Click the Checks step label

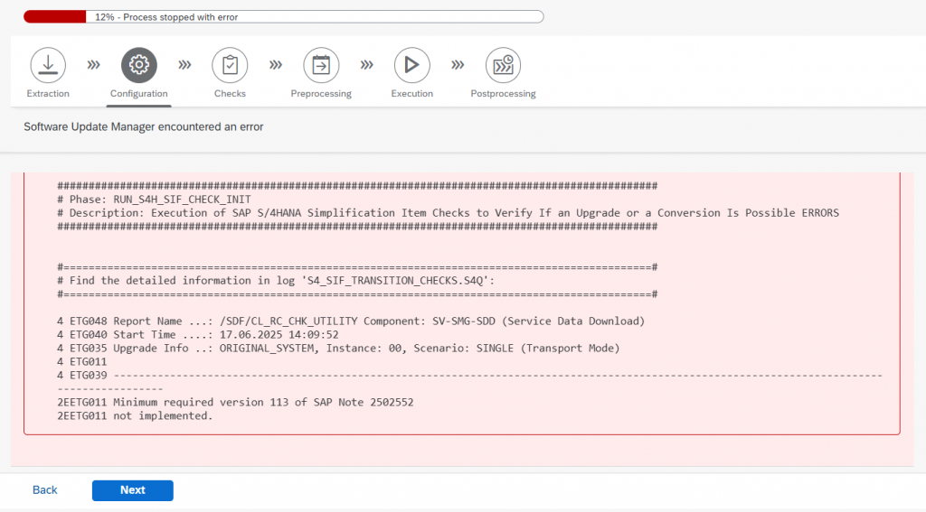[230, 94]
